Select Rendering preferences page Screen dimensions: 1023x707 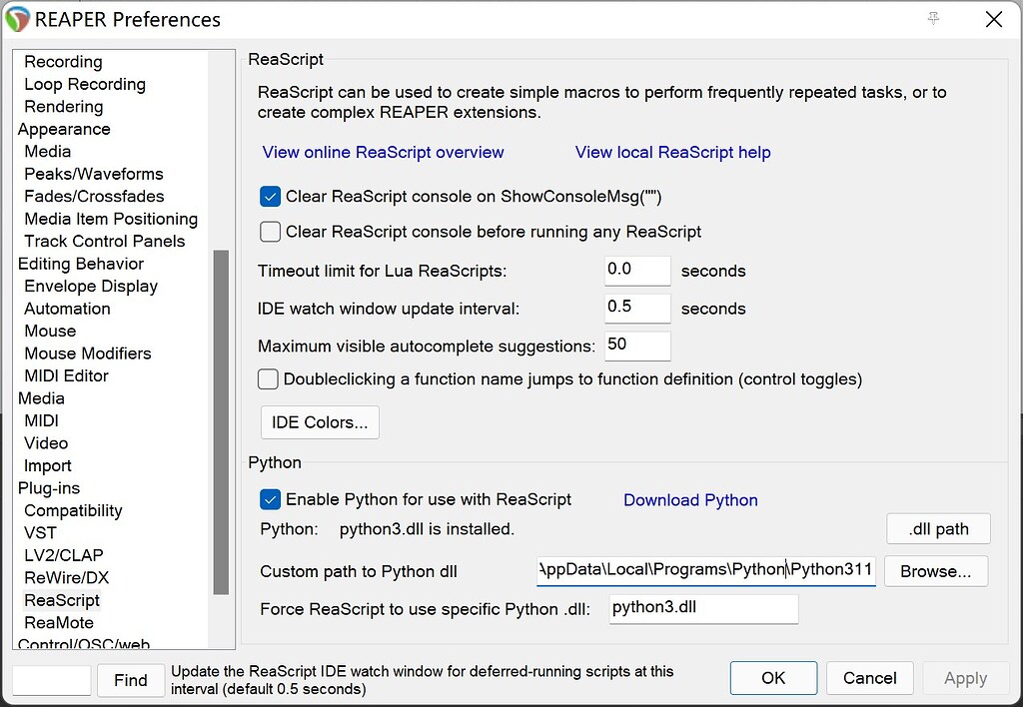63,106
